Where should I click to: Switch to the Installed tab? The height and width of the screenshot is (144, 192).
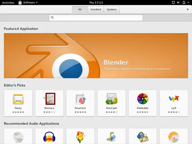[96, 9]
